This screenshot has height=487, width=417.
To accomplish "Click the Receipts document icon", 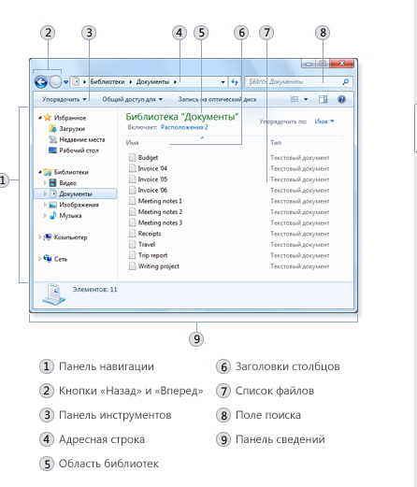I will click(x=133, y=234).
